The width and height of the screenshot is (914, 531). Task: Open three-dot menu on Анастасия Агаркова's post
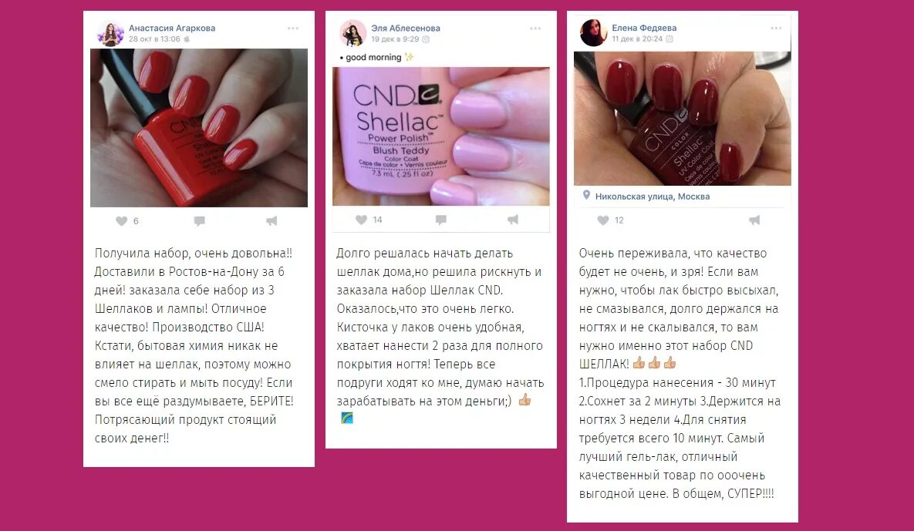(x=293, y=28)
